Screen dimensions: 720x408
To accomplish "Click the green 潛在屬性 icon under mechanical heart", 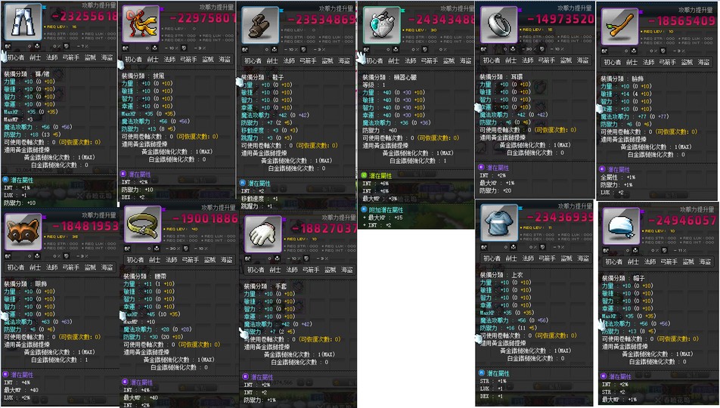I will [364, 175].
